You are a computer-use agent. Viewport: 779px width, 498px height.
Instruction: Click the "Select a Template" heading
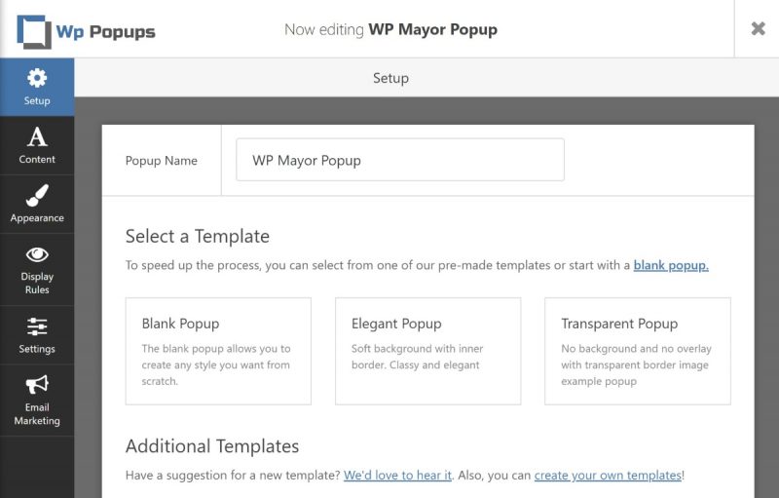(198, 236)
